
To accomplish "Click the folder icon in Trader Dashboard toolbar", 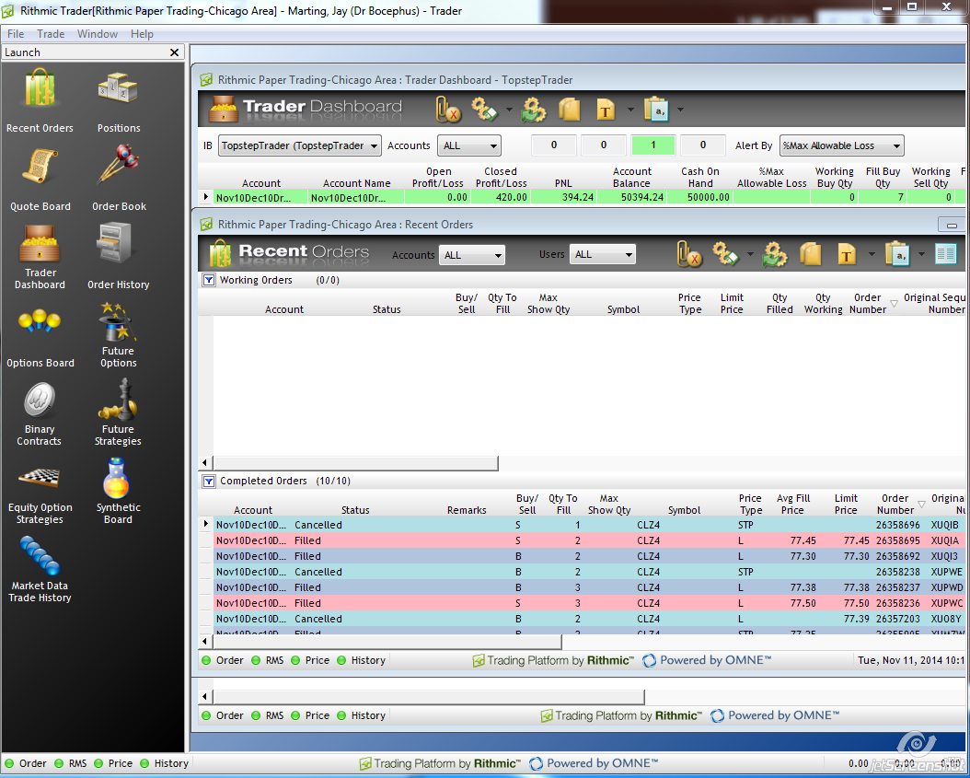I will 569,110.
